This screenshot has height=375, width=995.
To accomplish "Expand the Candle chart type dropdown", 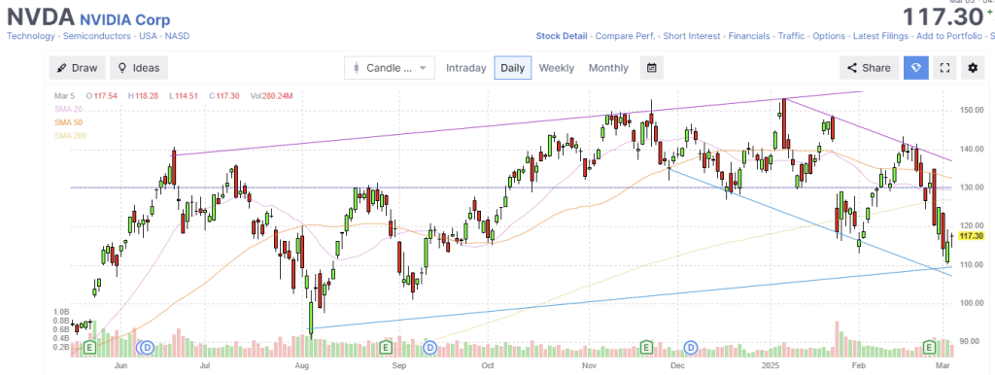I will click(390, 68).
